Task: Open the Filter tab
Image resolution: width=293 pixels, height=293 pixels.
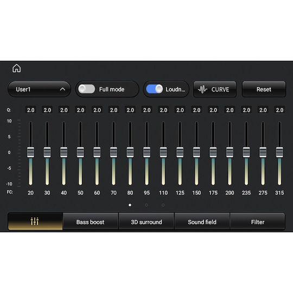Action: pos(258,222)
